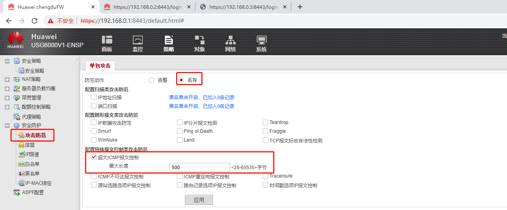This screenshot has height=210, width=507.
Task: Enable 端口扫描 checkbox
Action: pyautogui.click(x=94, y=106)
